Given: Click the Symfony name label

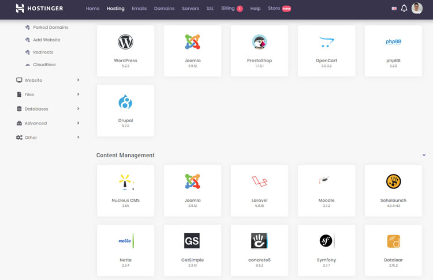Looking at the screenshot, I should coord(326,260).
